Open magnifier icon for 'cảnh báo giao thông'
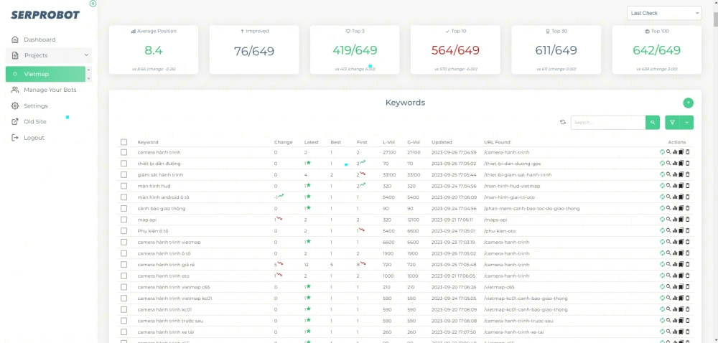 click(x=668, y=208)
